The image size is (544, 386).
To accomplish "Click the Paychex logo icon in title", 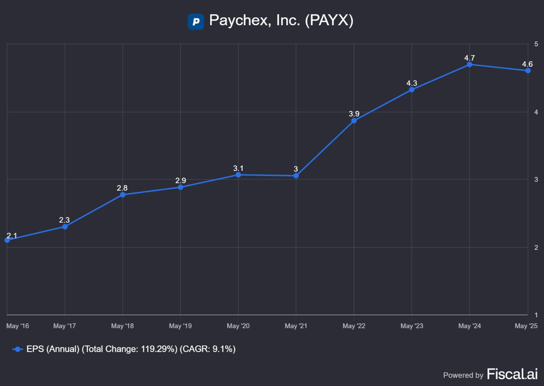I will pyautogui.click(x=196, y=22).
